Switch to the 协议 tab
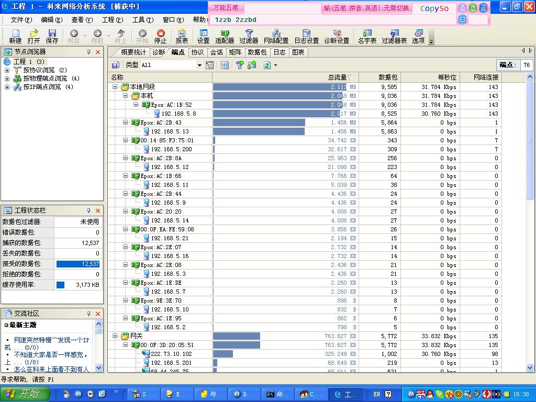Image resolution: width=536 pixels, height=402 pixels. coord(197,52)
